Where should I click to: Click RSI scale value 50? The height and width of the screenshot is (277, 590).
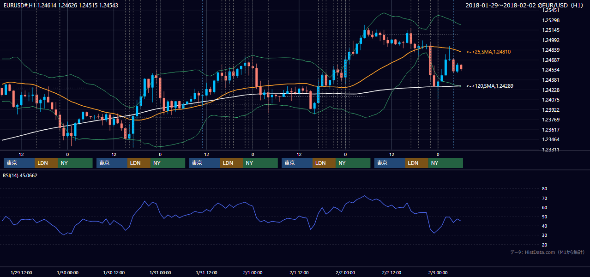coord(544,217)
